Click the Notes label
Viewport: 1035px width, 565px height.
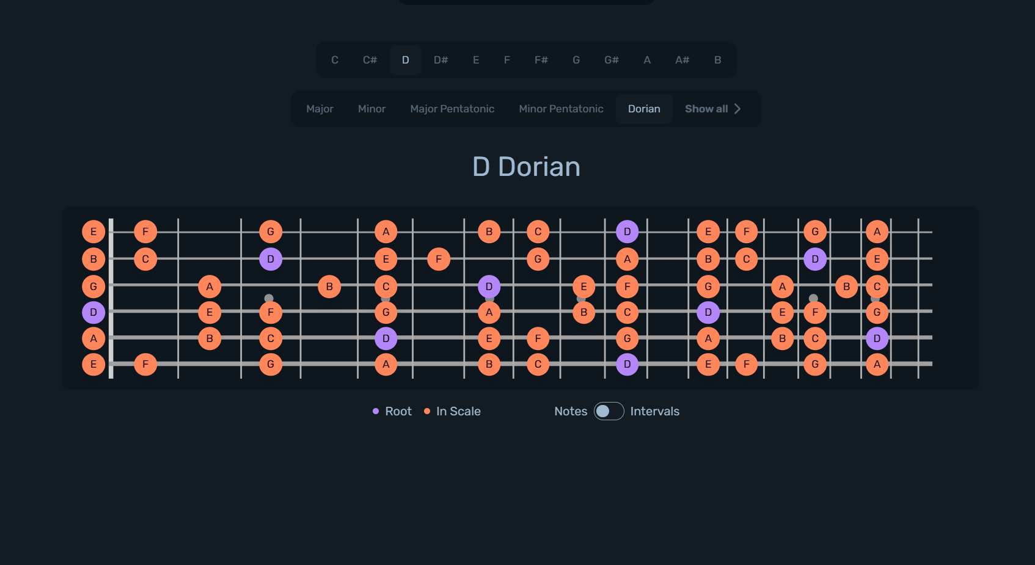coord(570,411)
